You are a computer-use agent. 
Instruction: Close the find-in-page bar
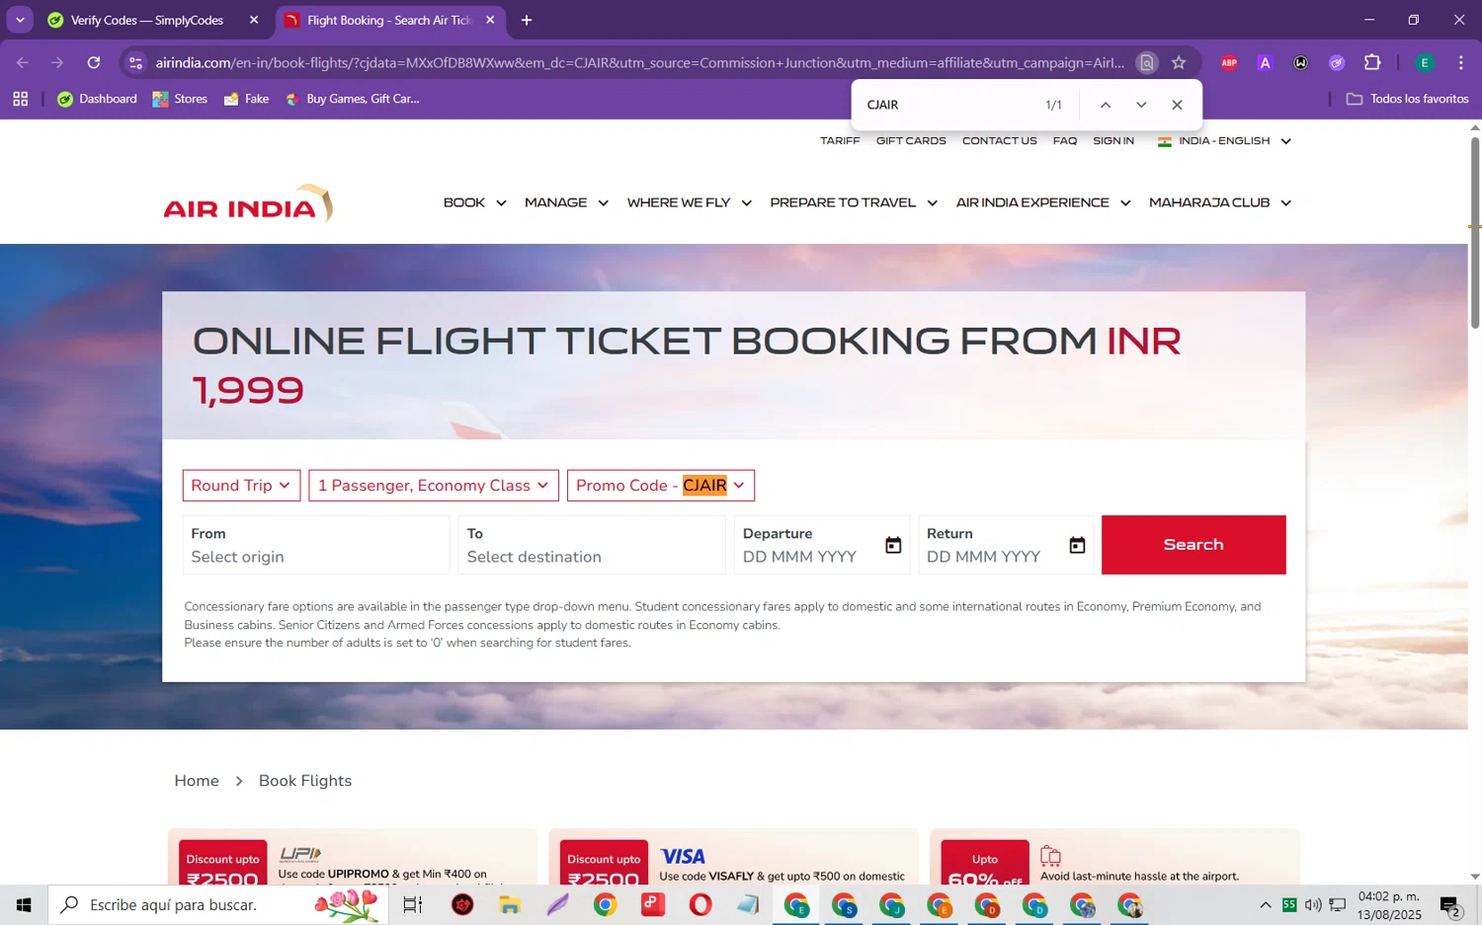[1177, 105]
